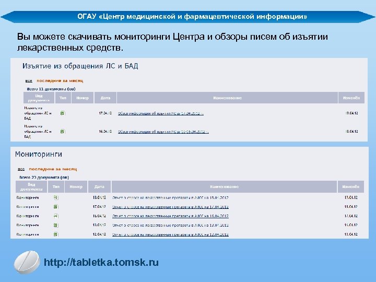Click modified date 19.04.12 in Изъятие table
The width and height of the screenshot is (376, 282).
(x=351, y=113)
